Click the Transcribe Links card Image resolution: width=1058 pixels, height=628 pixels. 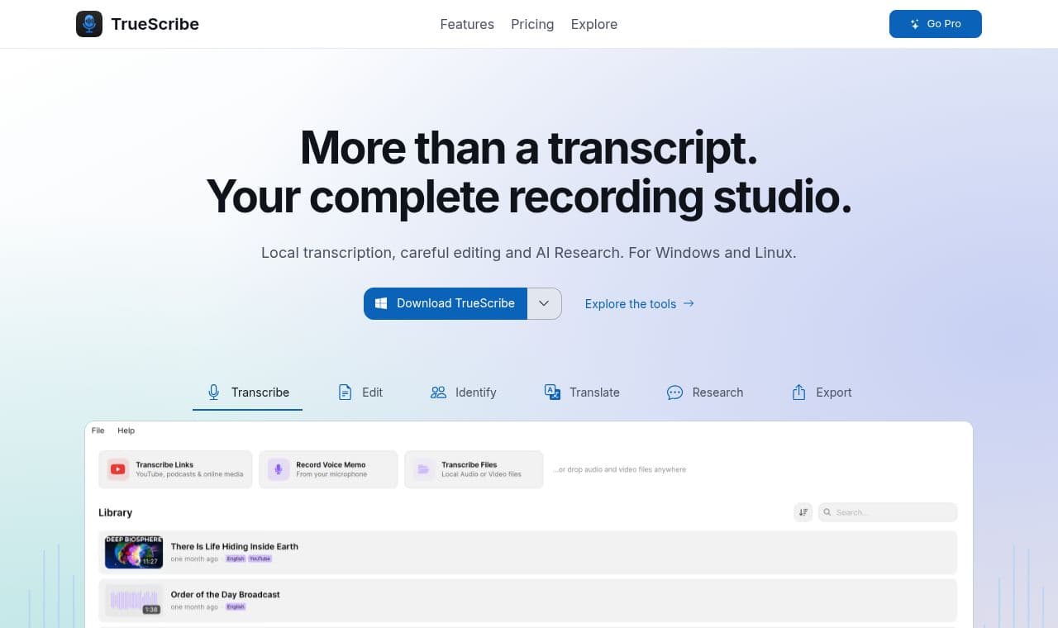coord(175,469)
